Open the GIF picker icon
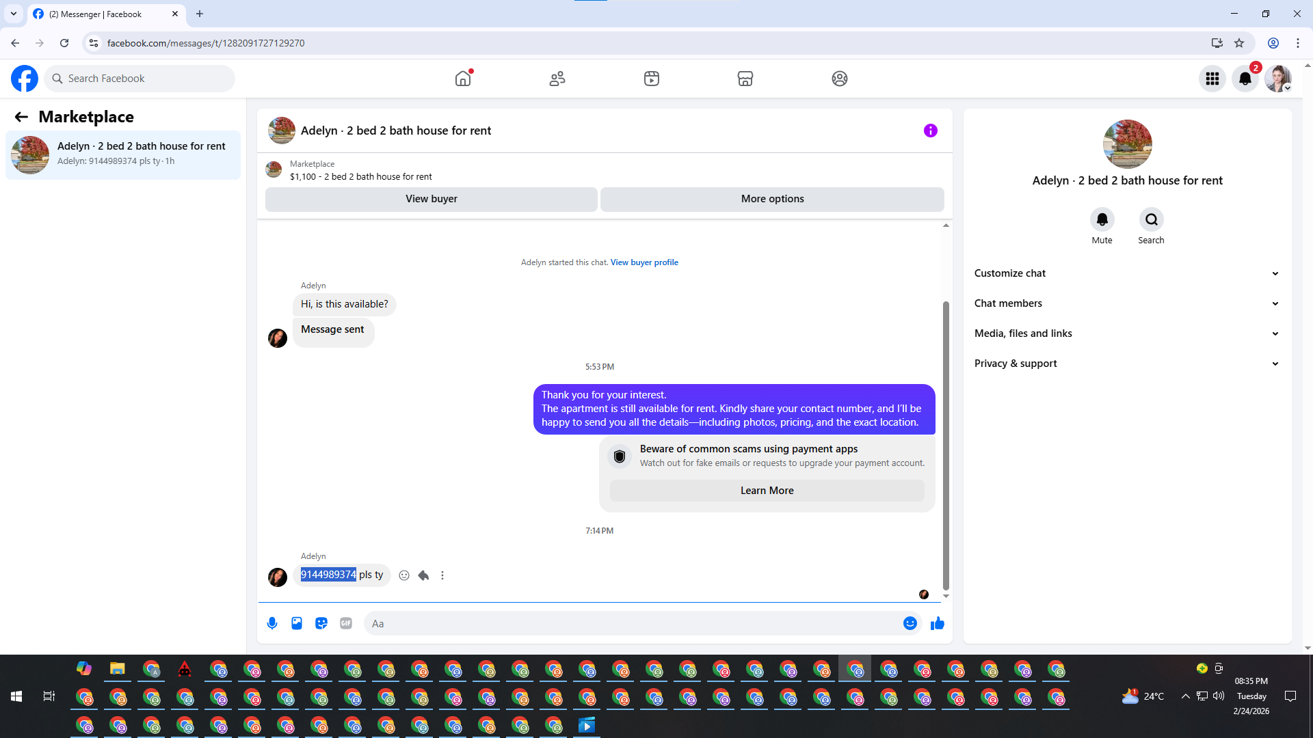 (346, 623)
